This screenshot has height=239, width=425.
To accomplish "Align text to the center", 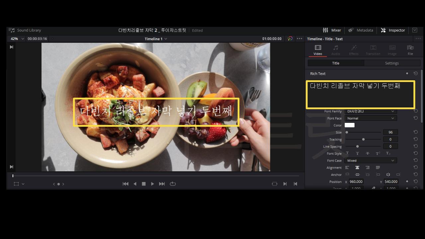I will click(x=357, y=168).
